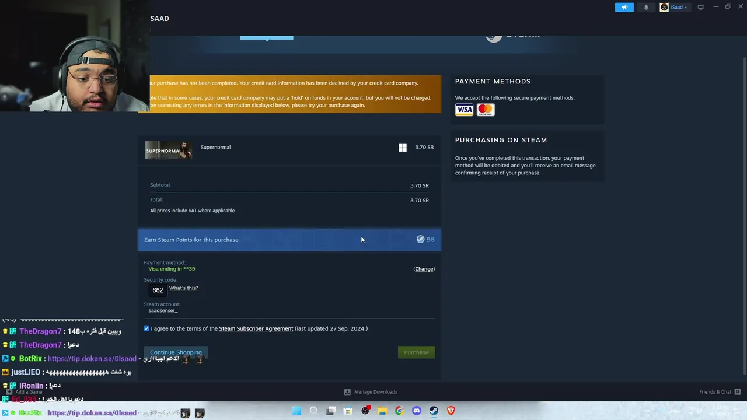Enter Big Picture mode via monitor icon
The height and width of the screenshot is (420, 747).
click(700, 8)
